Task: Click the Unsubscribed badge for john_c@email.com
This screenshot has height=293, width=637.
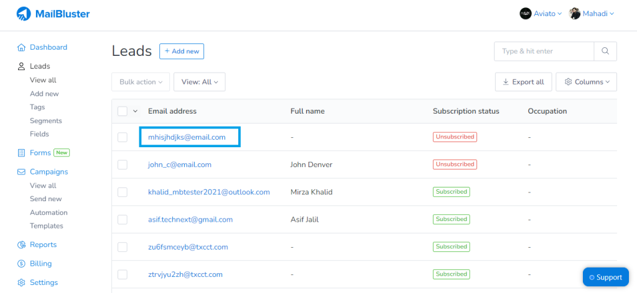Action: tap(455, 165)
